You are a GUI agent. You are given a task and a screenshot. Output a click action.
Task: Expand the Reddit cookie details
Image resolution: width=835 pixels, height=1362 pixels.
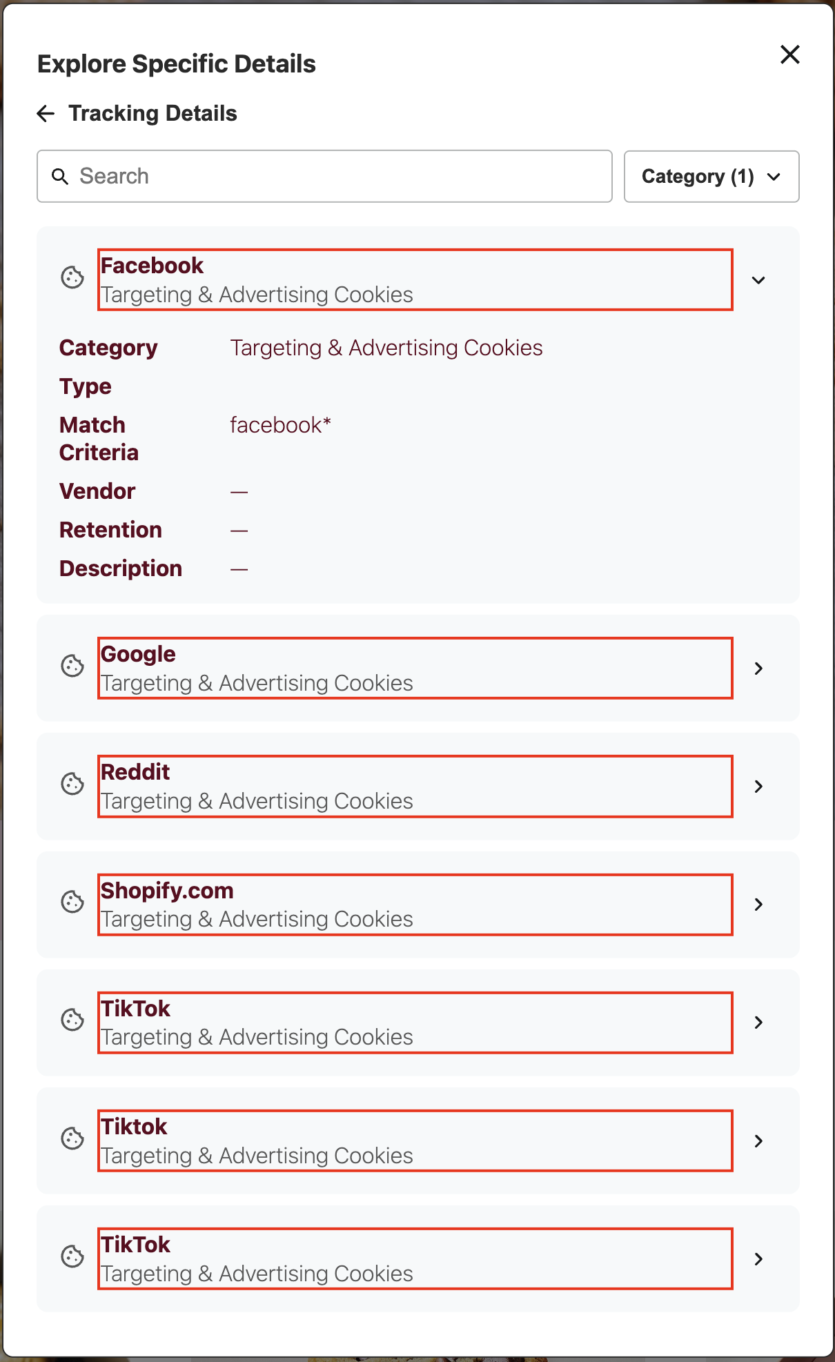pyautogui.click(x=758, y=786)
